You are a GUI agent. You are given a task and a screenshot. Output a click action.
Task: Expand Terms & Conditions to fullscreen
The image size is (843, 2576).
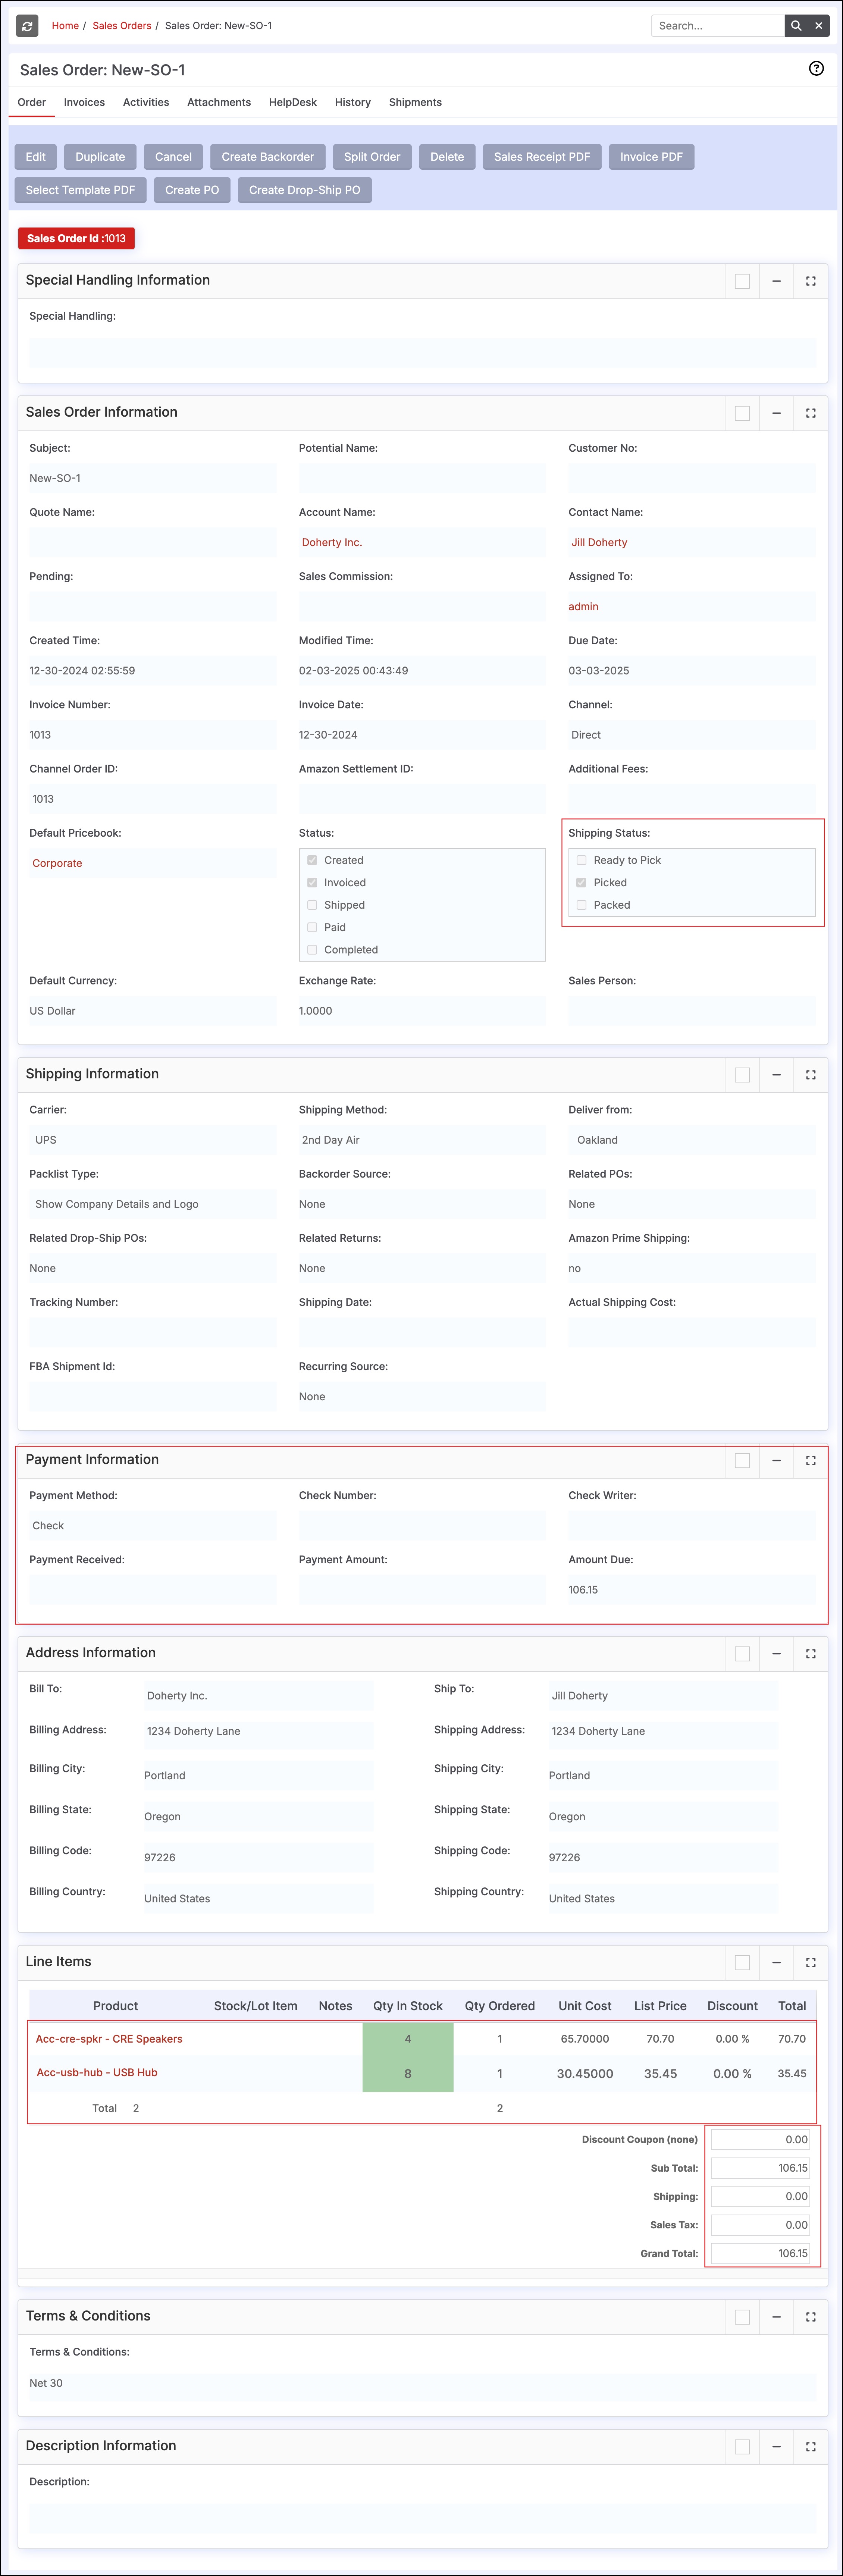(x=811, y=2317)
